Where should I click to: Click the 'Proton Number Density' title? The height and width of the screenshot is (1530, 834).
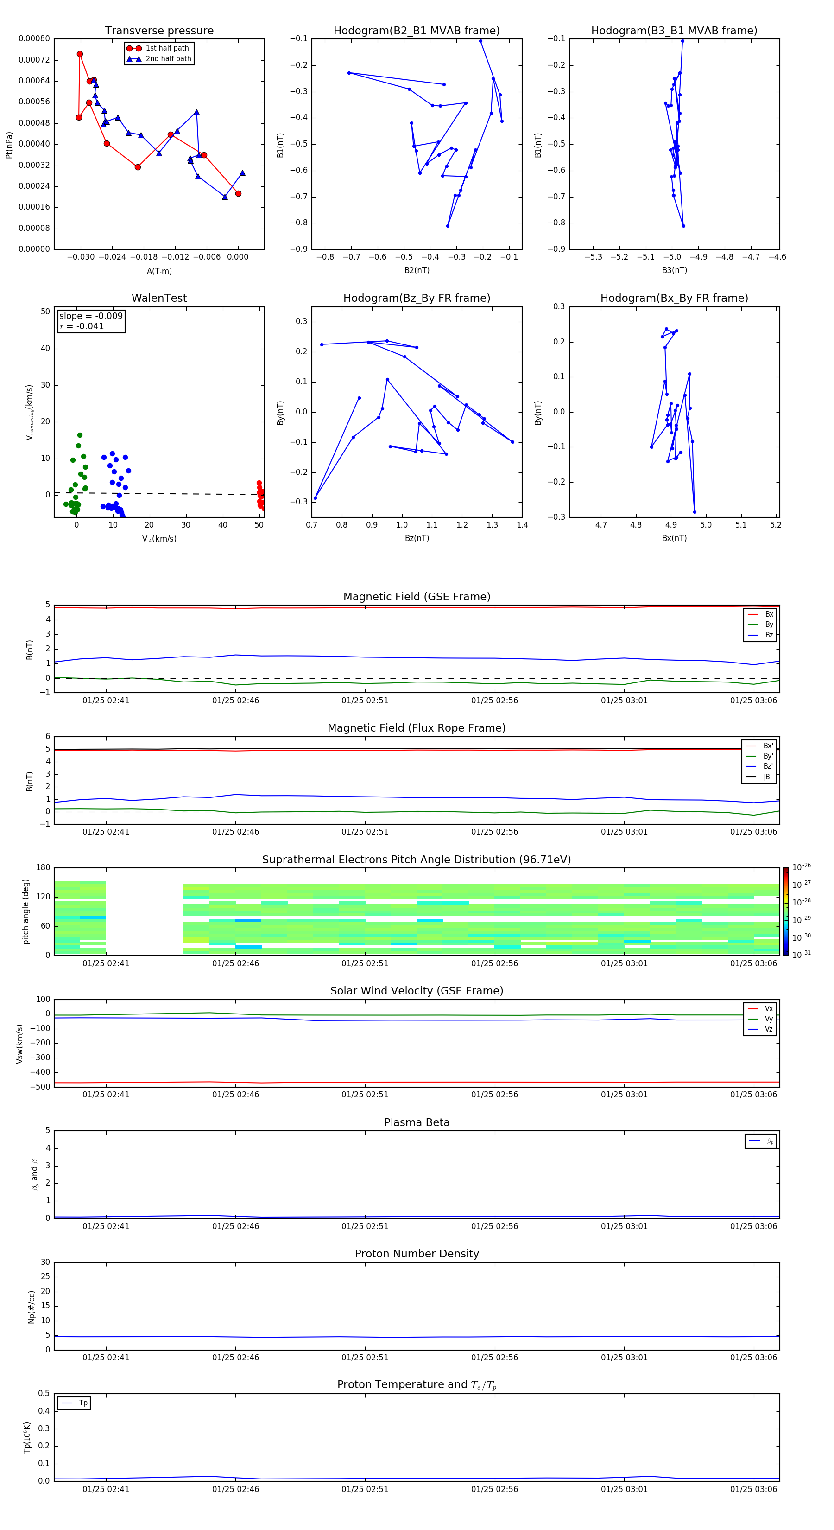point(417,1254)
